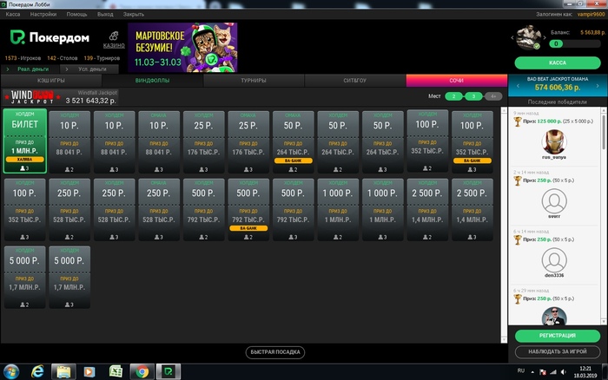Show previous jackpot with left arrow
608x380 pixels.
518,86
